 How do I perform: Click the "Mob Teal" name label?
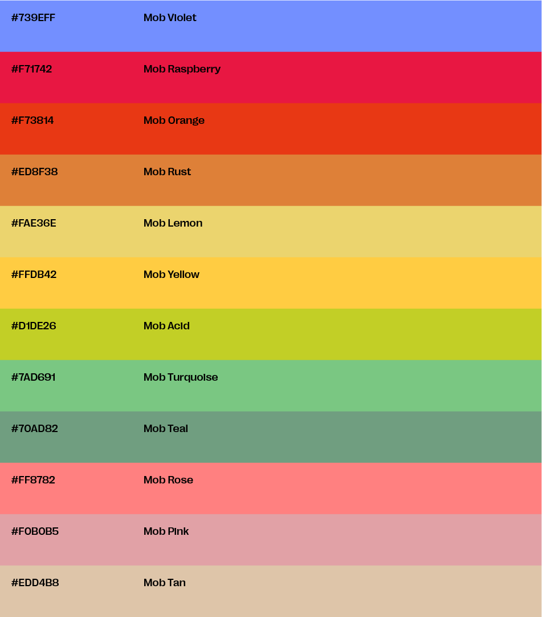(x=165, y=429)
